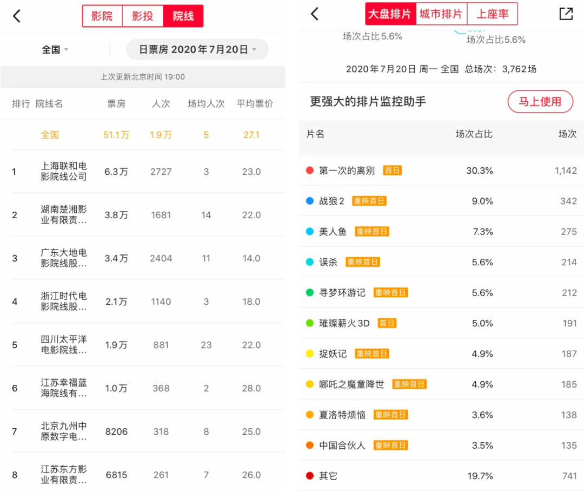Viewport: 584px width, 491px height.
Task: Tap the 首日 badge next to 第一次的离别
Action: click(392, 170)
